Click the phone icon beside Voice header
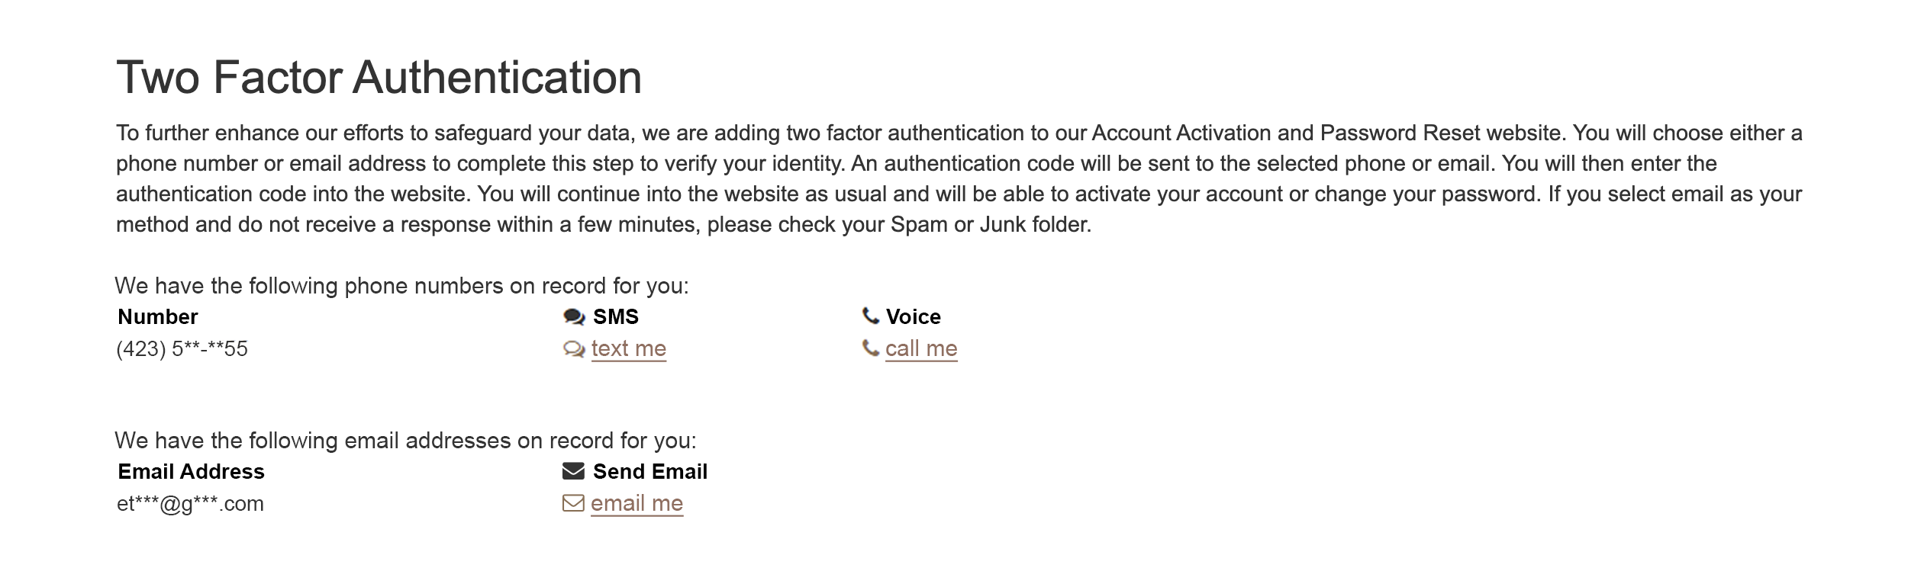1908x571 pixels. coord(870,315)
